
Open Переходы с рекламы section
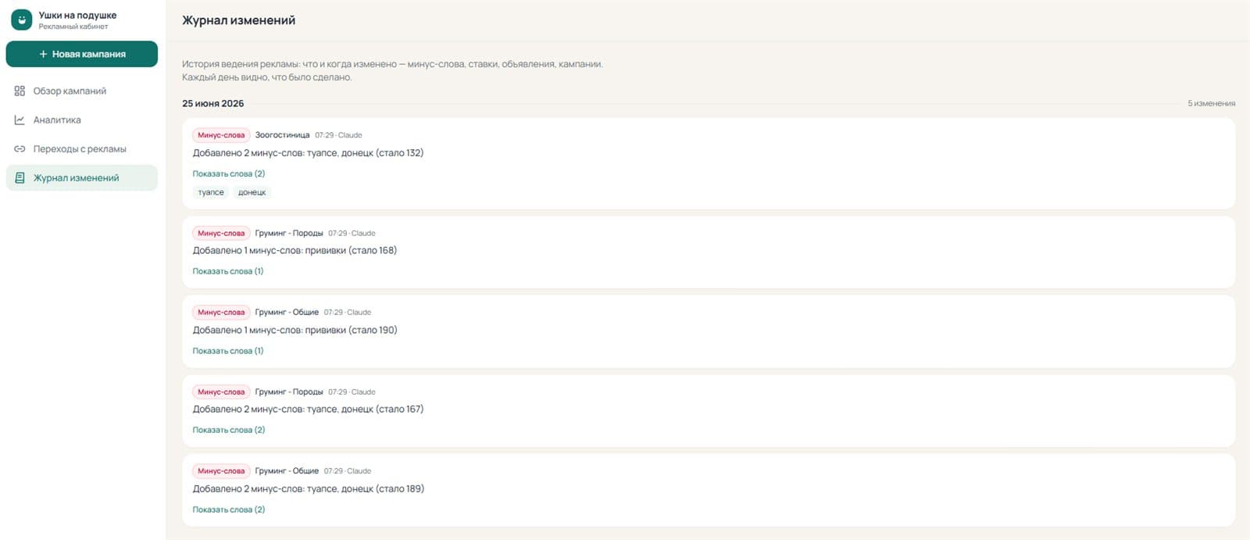click(82, 148)
